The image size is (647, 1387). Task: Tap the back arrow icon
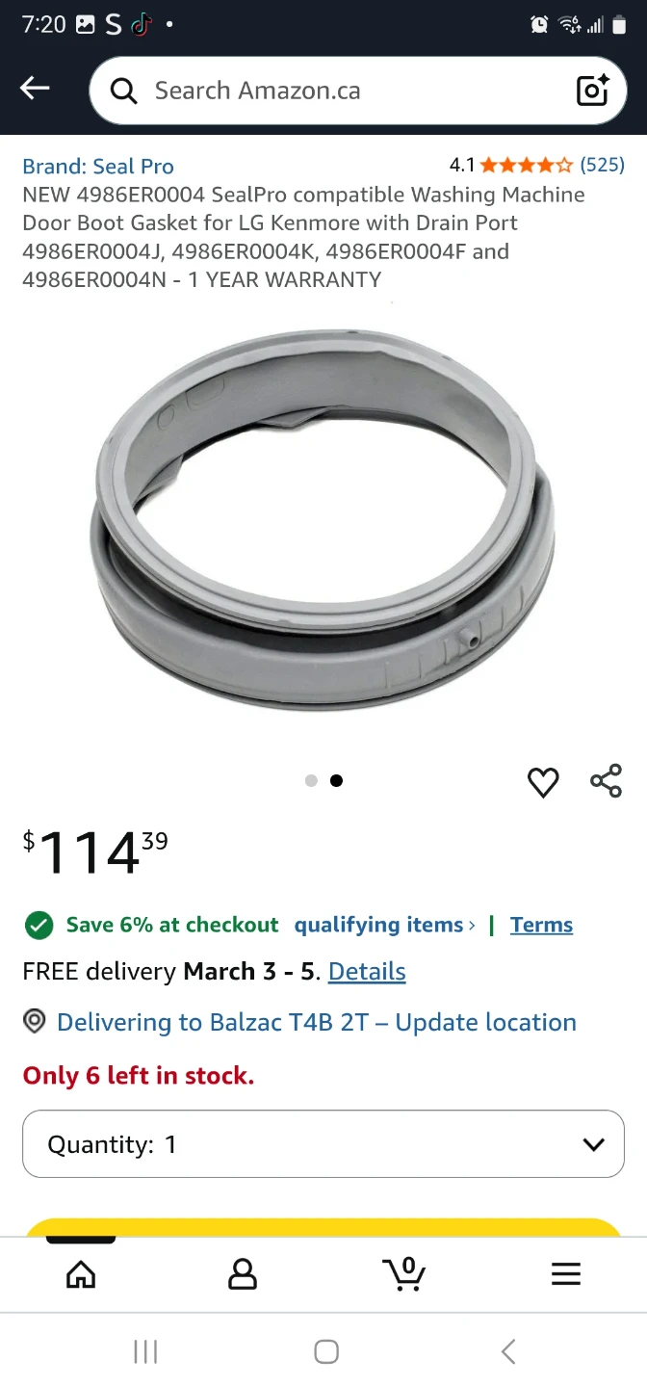[35, 89]
